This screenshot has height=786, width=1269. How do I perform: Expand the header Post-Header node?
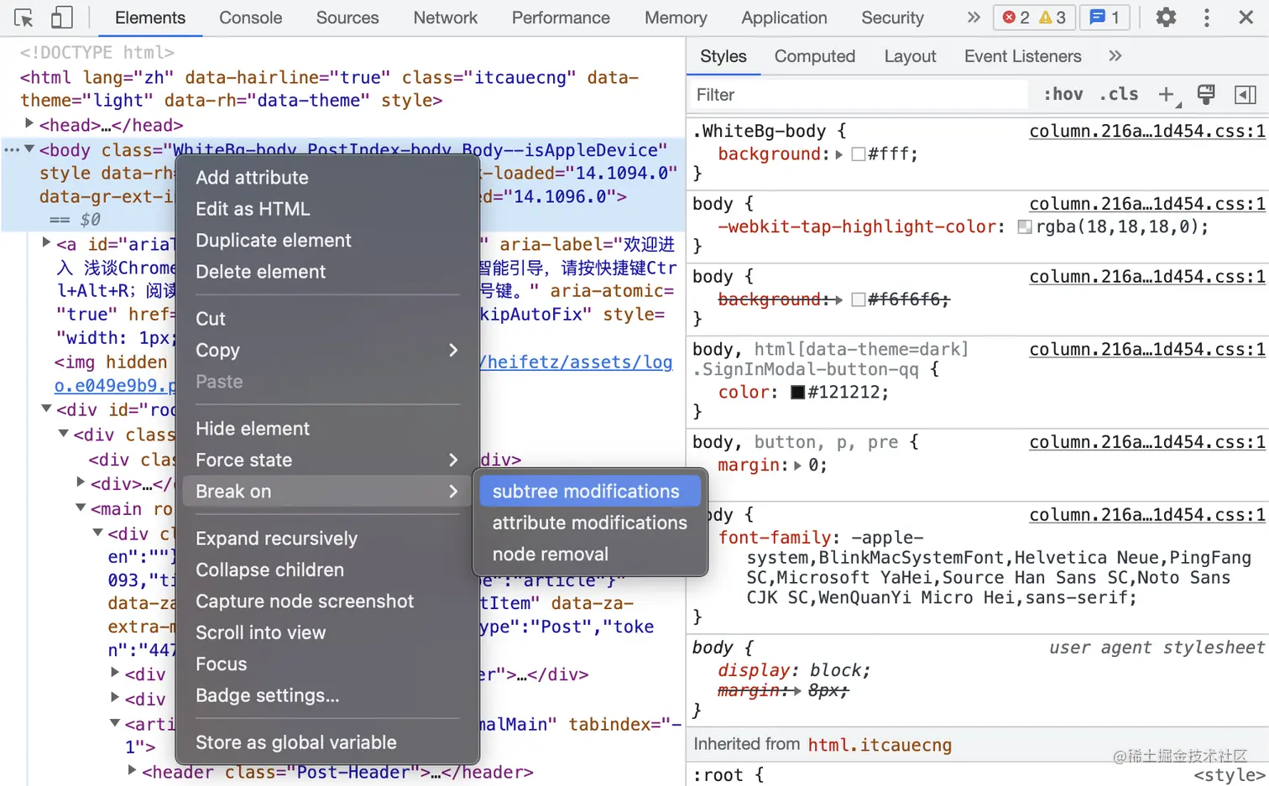[132, 769]
